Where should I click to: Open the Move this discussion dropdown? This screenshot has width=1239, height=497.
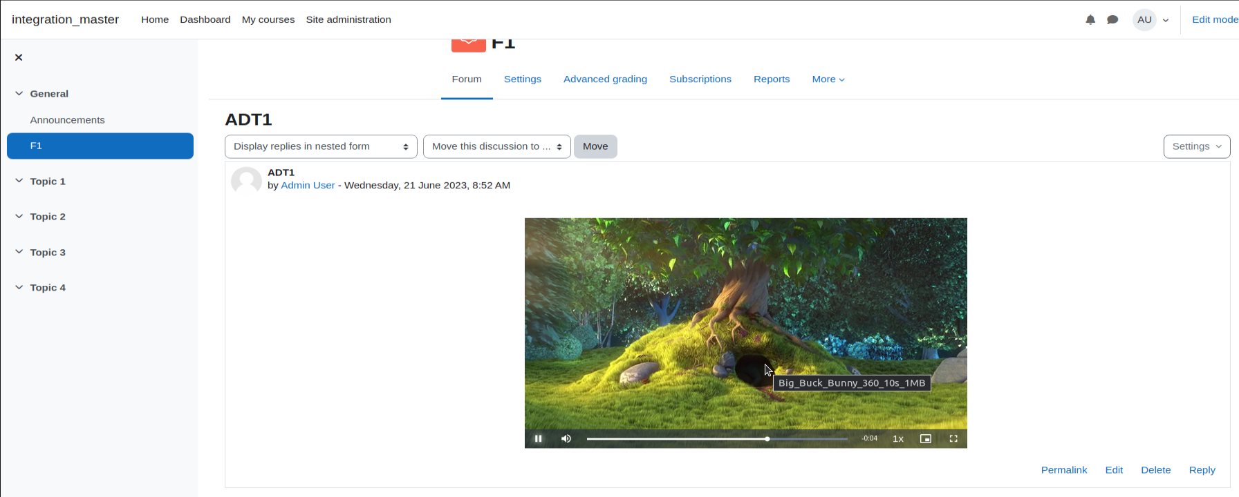click(496, 146)
